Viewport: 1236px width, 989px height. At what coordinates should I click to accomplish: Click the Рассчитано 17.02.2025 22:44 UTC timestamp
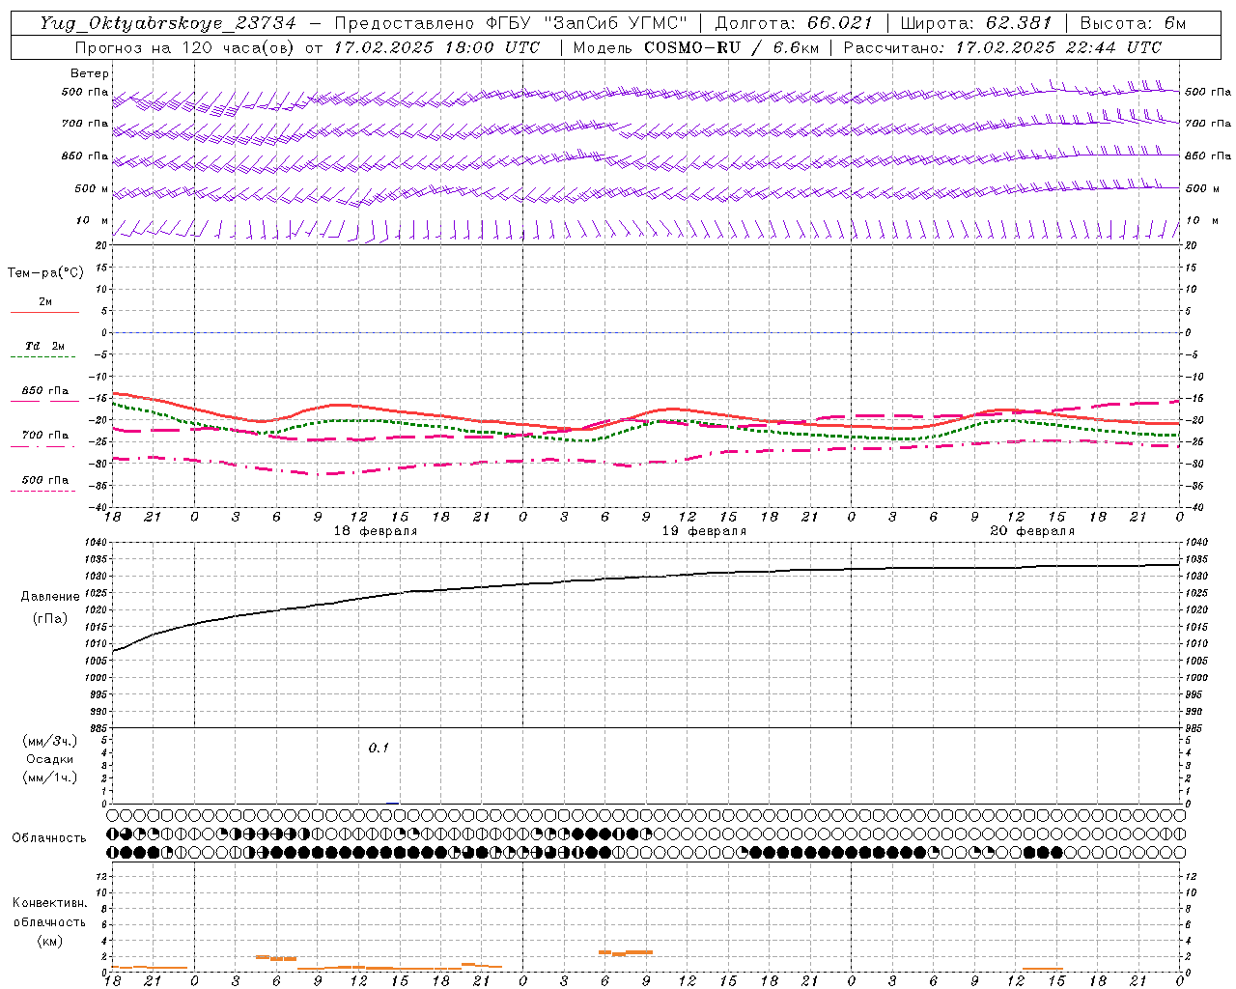[x=1002, y=47]
